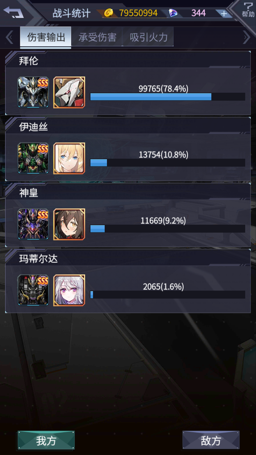The image size is (256, 455).
Task: Select the 伤害输出 tab
Action: (46, 37)
